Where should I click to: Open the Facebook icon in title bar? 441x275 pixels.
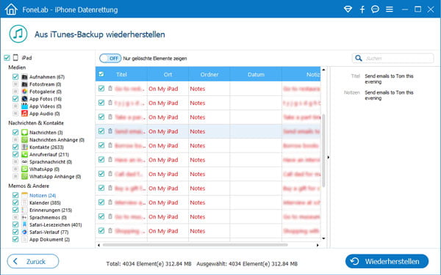362,10
